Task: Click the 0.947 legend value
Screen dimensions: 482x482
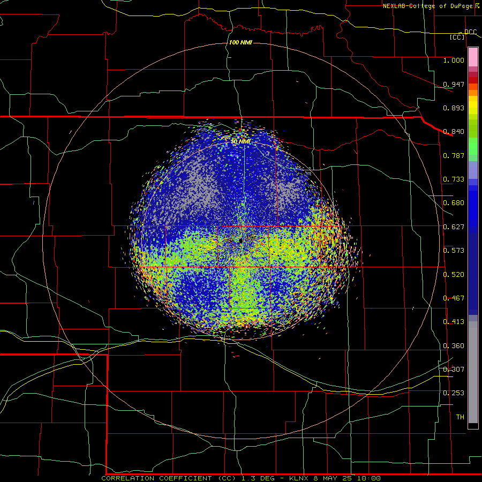Action: click(x=454, y=84)
